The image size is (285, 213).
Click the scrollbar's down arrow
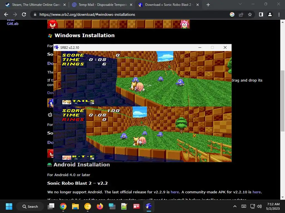[x=282, y=197]
